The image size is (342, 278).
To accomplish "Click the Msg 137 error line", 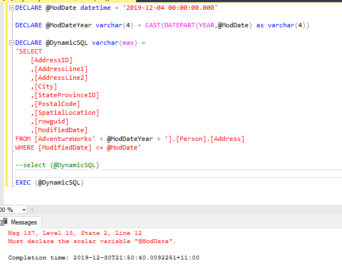I will pyautogui.click(x=75, y=233).
